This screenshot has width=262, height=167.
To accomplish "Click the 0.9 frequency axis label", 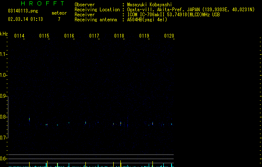I will pyautogui.click(x=3, y=96).
